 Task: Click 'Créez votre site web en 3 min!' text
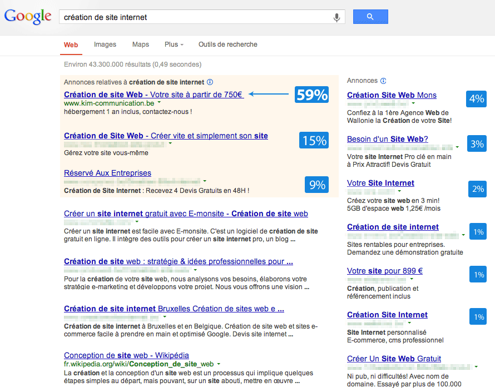(x=393, y=201)
